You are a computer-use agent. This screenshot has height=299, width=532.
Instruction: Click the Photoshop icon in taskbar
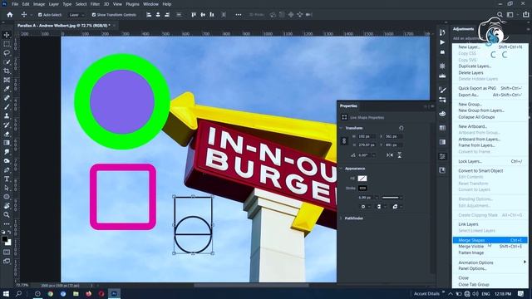coord(114,293)
